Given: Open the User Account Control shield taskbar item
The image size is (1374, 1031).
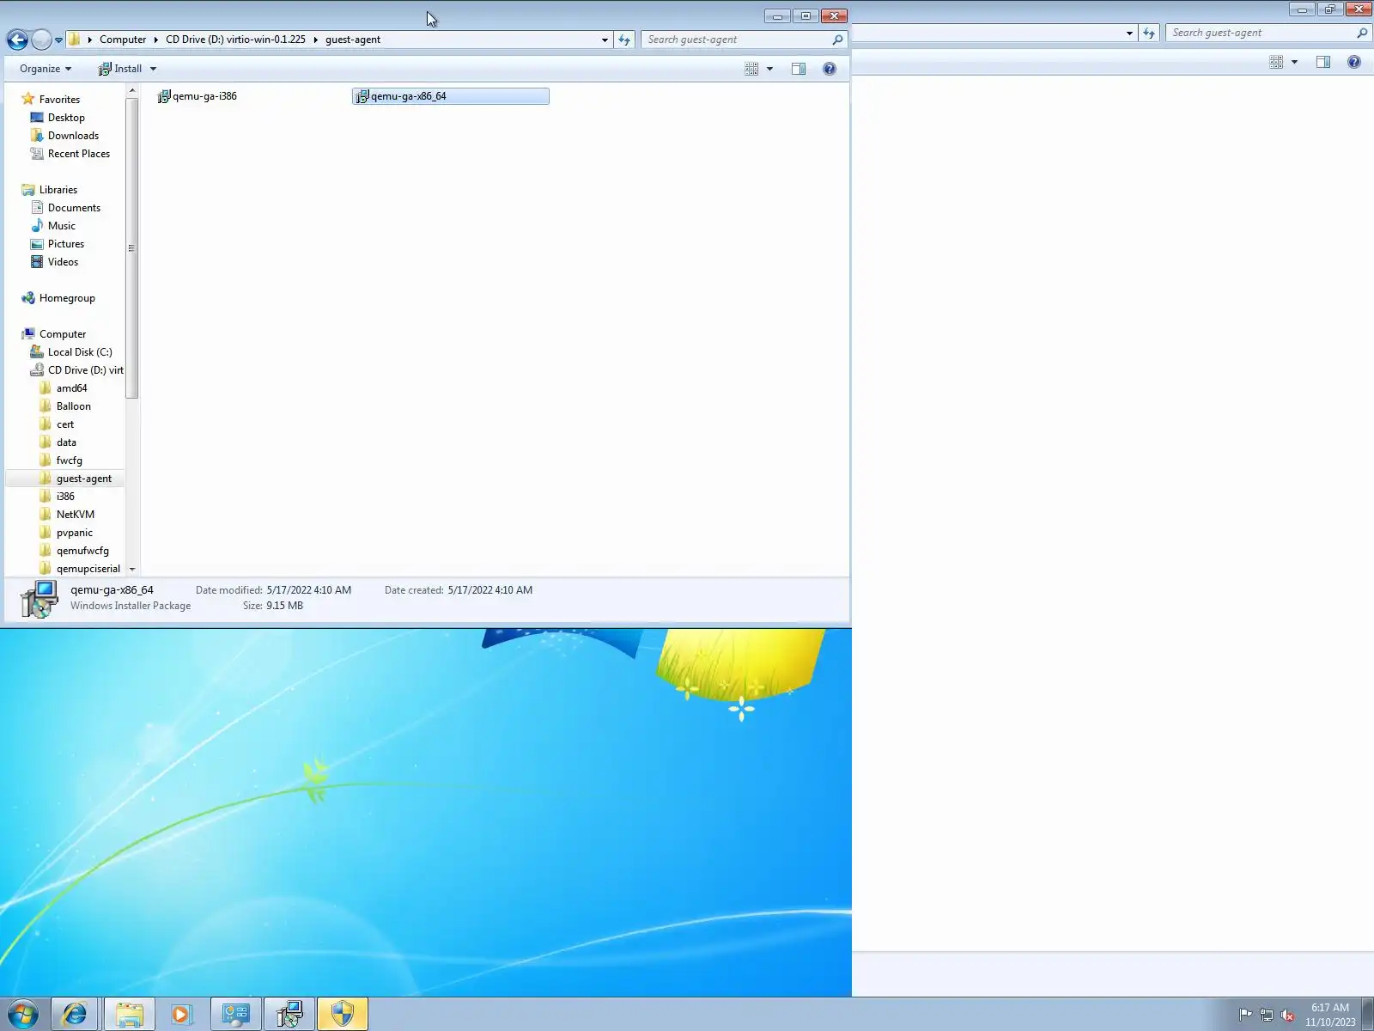Looking at the screenshot, I should pyautogui.click(x=343, y=1015).
